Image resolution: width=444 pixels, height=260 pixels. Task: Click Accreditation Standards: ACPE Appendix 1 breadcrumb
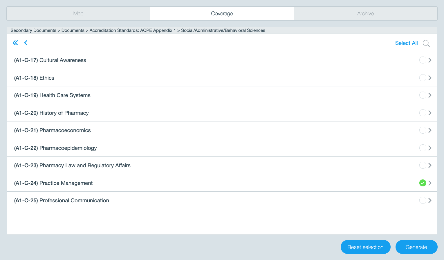133,30
